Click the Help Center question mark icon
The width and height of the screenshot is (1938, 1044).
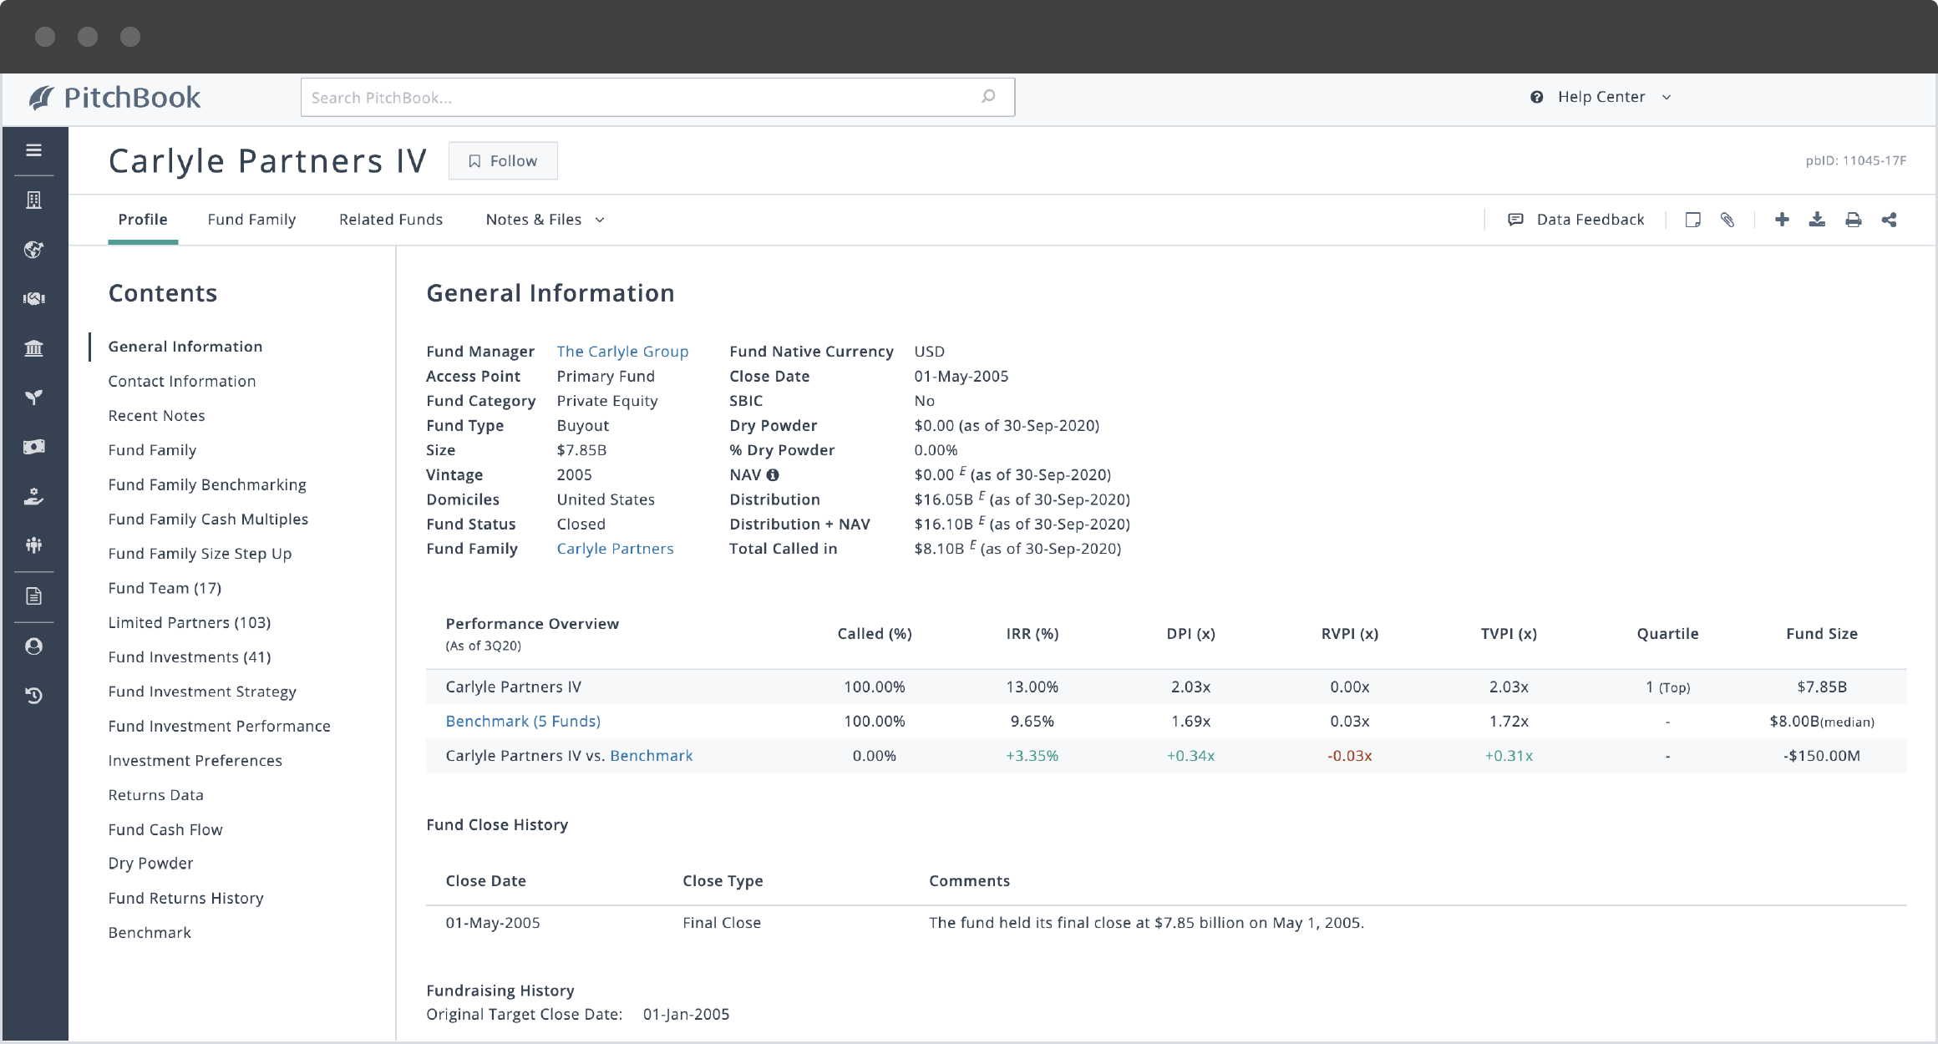[x=1536, y=97]
